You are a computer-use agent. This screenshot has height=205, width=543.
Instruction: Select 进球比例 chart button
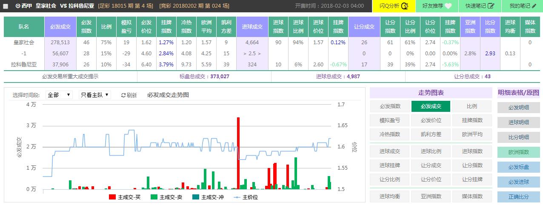point(431,151)
